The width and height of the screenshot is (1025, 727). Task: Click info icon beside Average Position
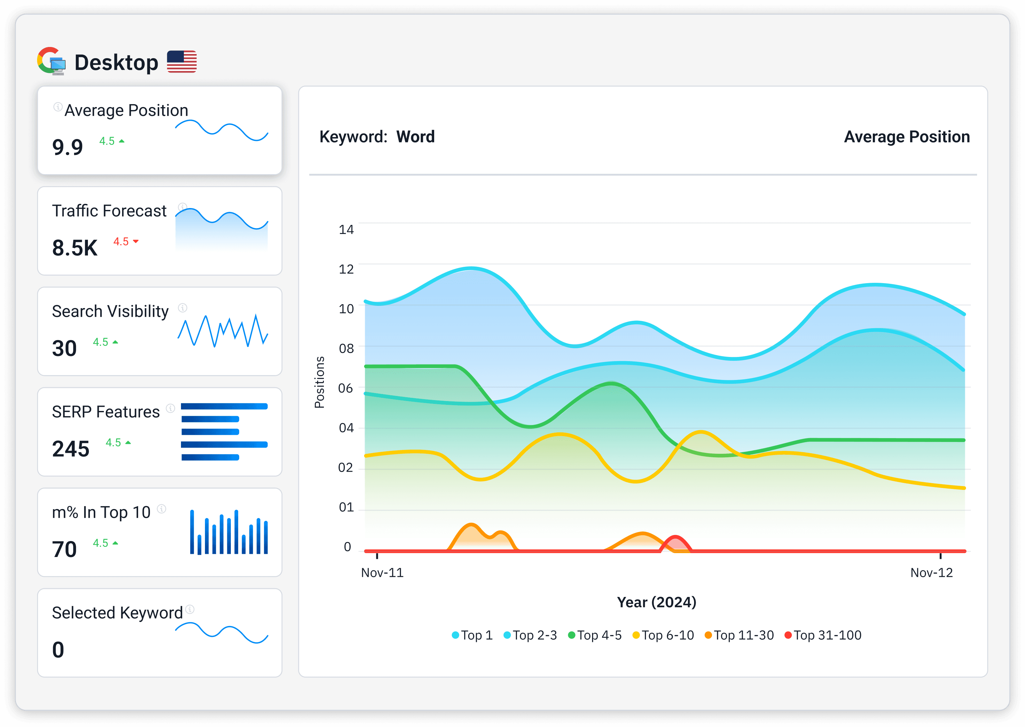coord(58,106)
